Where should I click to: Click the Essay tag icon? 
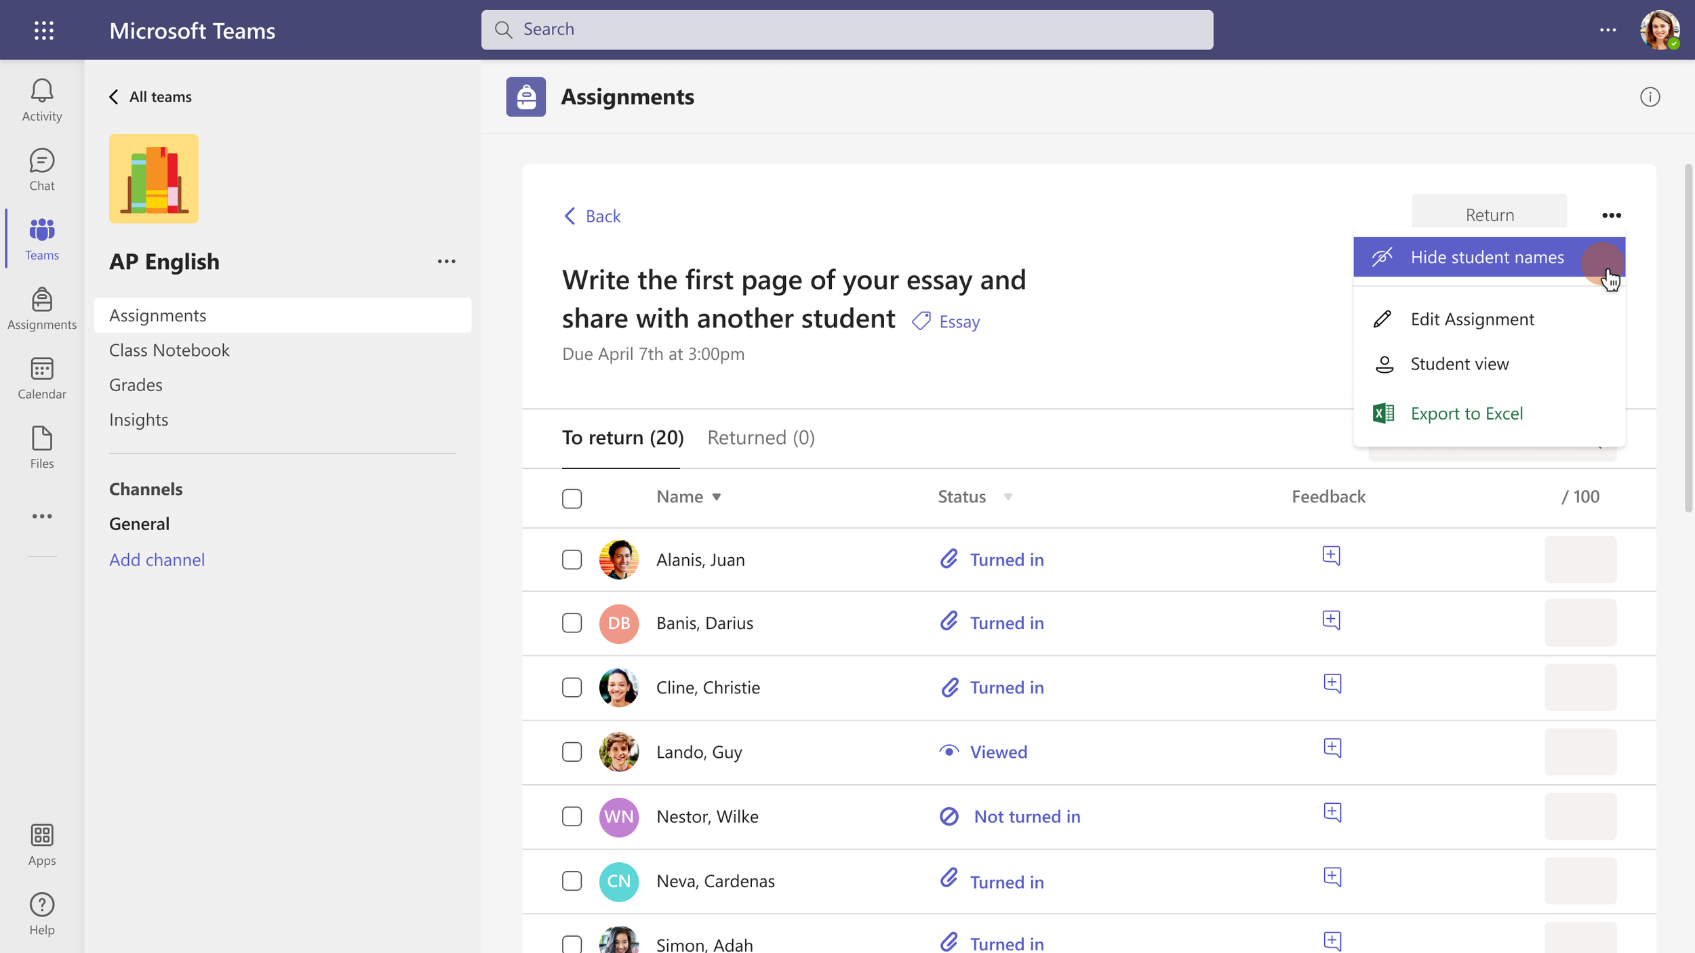[x=921, y=321]
